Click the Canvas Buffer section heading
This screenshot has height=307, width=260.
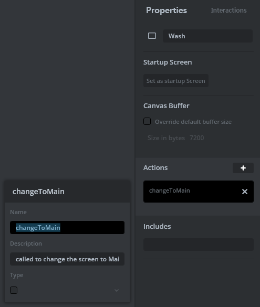[x=166, y=105]
